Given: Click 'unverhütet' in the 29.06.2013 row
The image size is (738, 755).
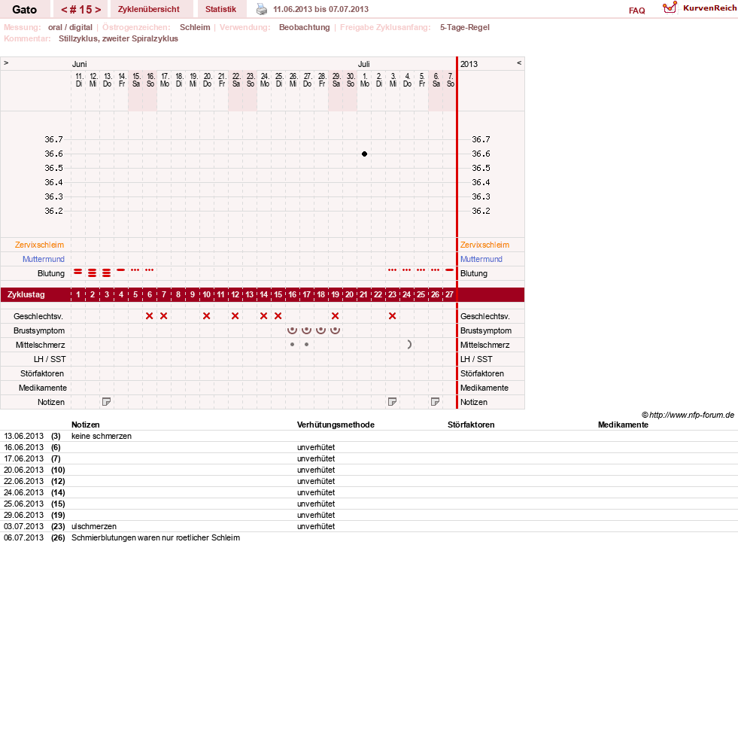Looking at the screenshot, I should click(x=316, y=515).
